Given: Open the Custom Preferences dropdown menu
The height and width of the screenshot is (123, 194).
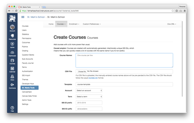Looking at the screenshot, I should [x=92, y=24].
